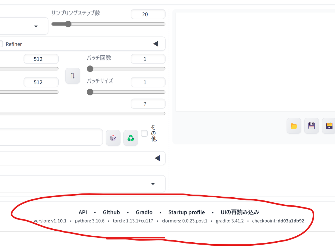Visit the Github link in the footer

(x=111, y=212)
